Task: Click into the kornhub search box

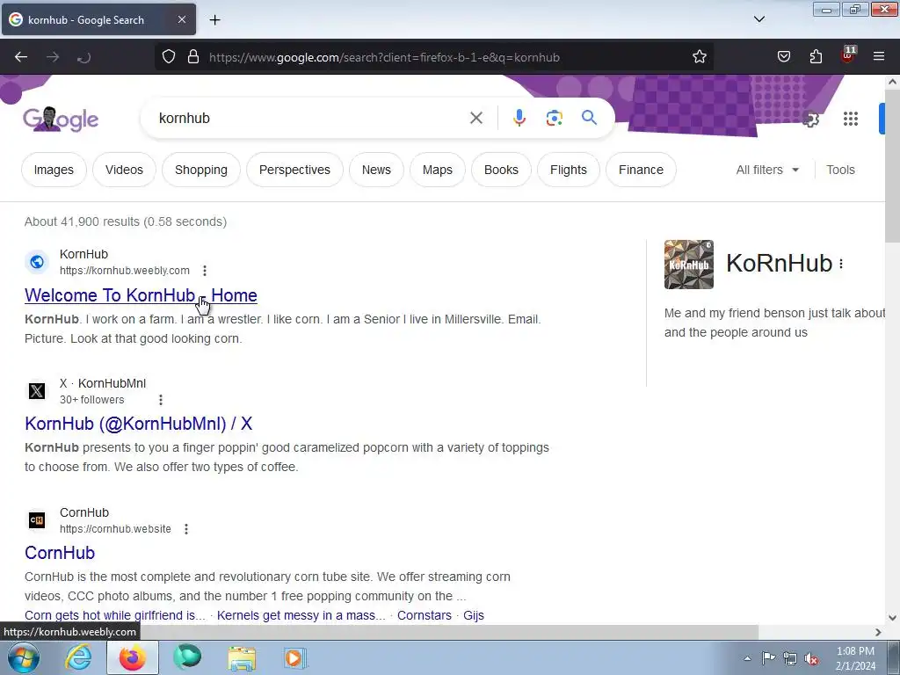Action: click(x=310, y=119)
